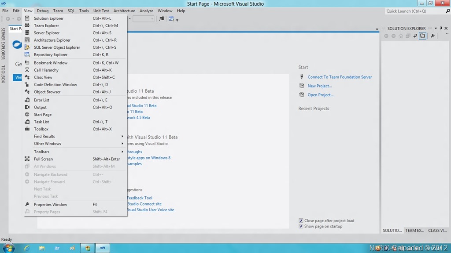Image resolution: width=451 pixels, height=253 pixels.
Task: Uncheck Close page after project load
Action: point(301,220)
